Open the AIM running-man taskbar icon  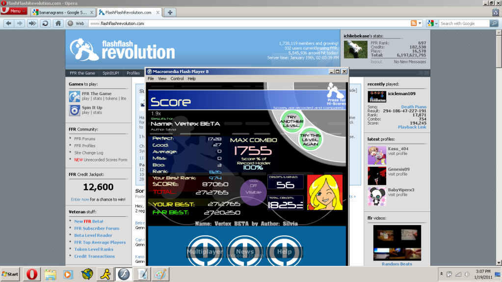(x=104, y=274)
